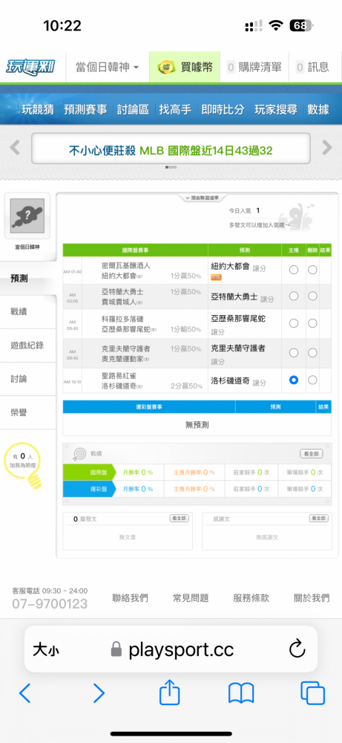Tap the playsport.cc address field
The height and width of the screenshot is (743, 342).
[x=171, y=649]
